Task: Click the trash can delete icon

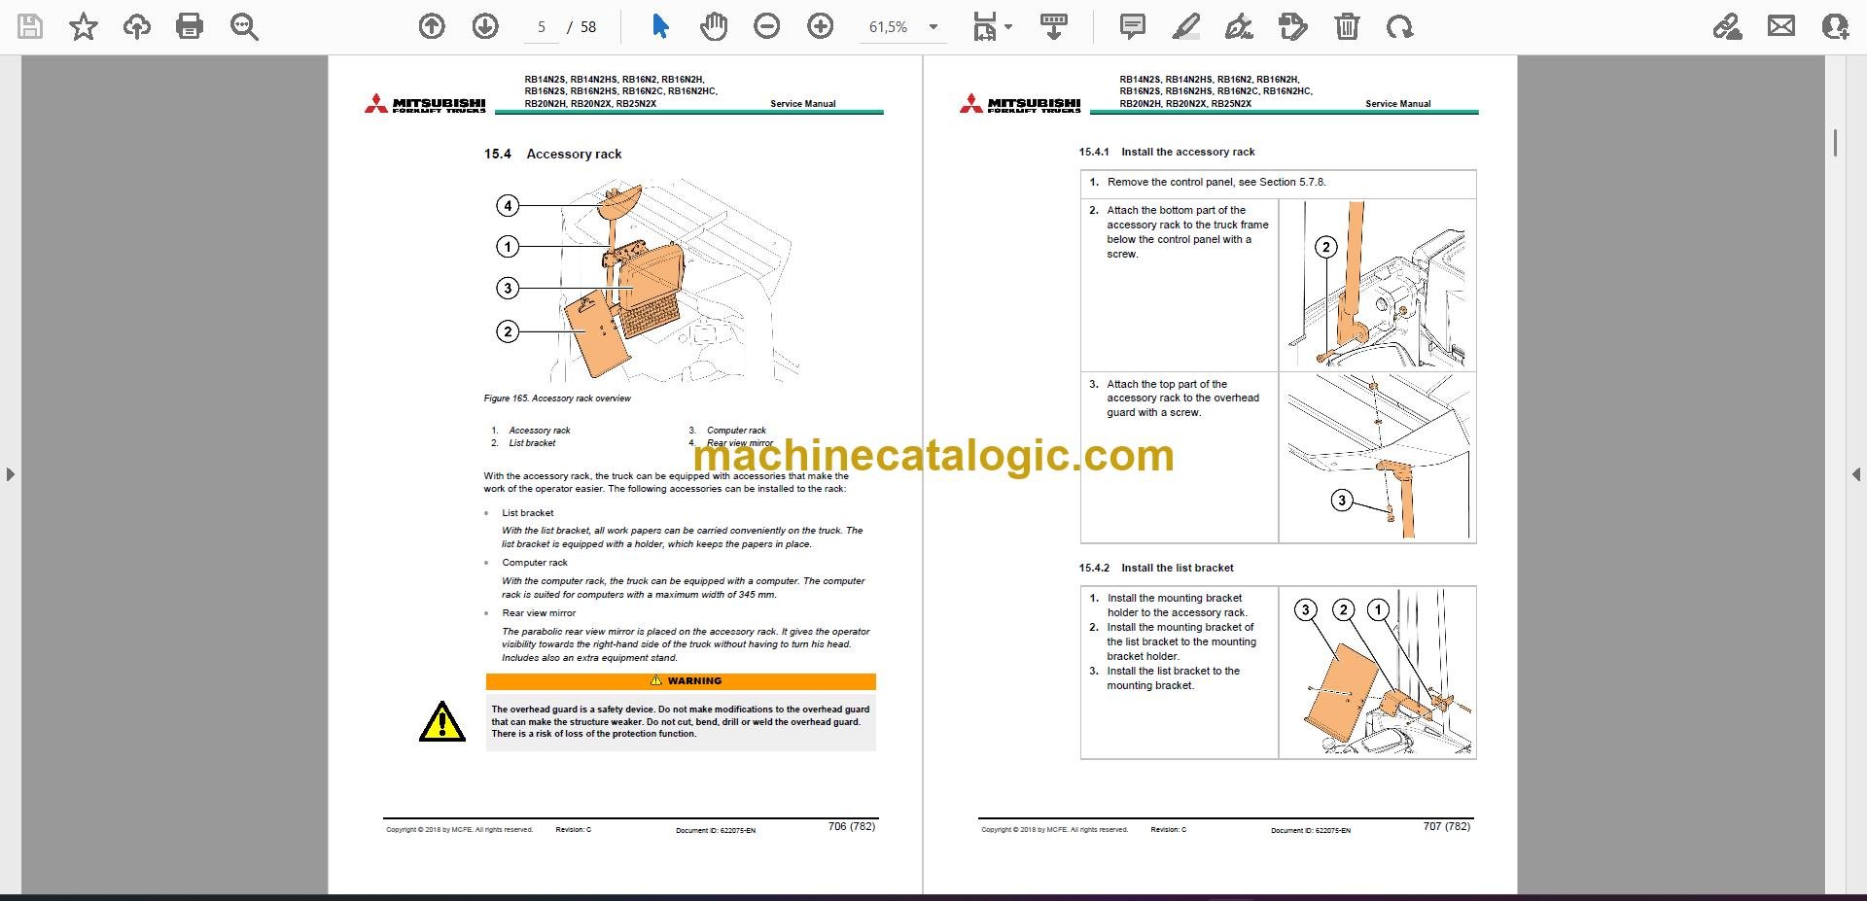Action: [x=1347, y=26]
